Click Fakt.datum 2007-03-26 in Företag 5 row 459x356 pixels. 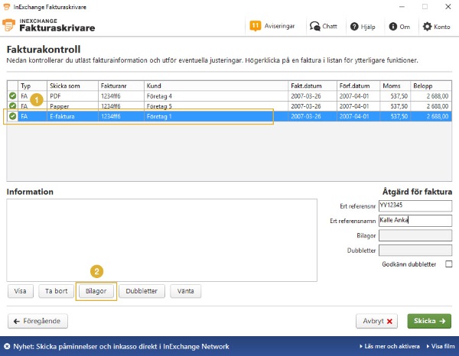(x=306, y=106)
